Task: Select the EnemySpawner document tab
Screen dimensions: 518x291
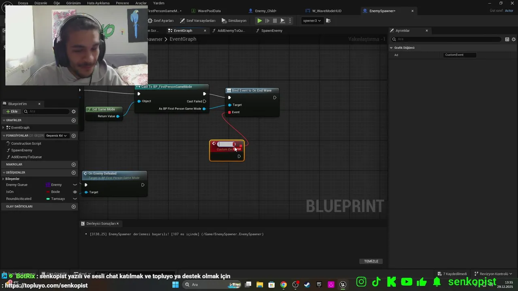Action: pos(382,11)
